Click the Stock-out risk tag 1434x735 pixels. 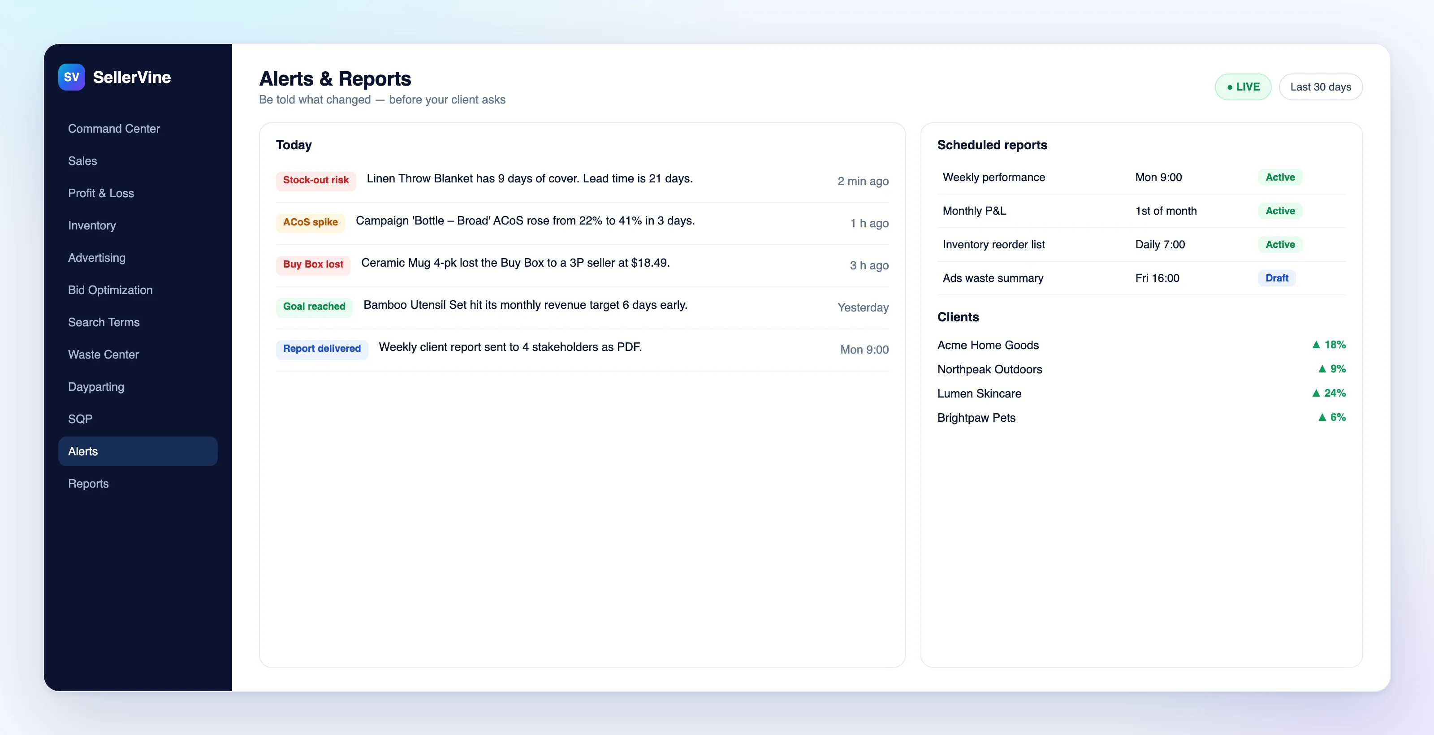(x=315, y=181)
